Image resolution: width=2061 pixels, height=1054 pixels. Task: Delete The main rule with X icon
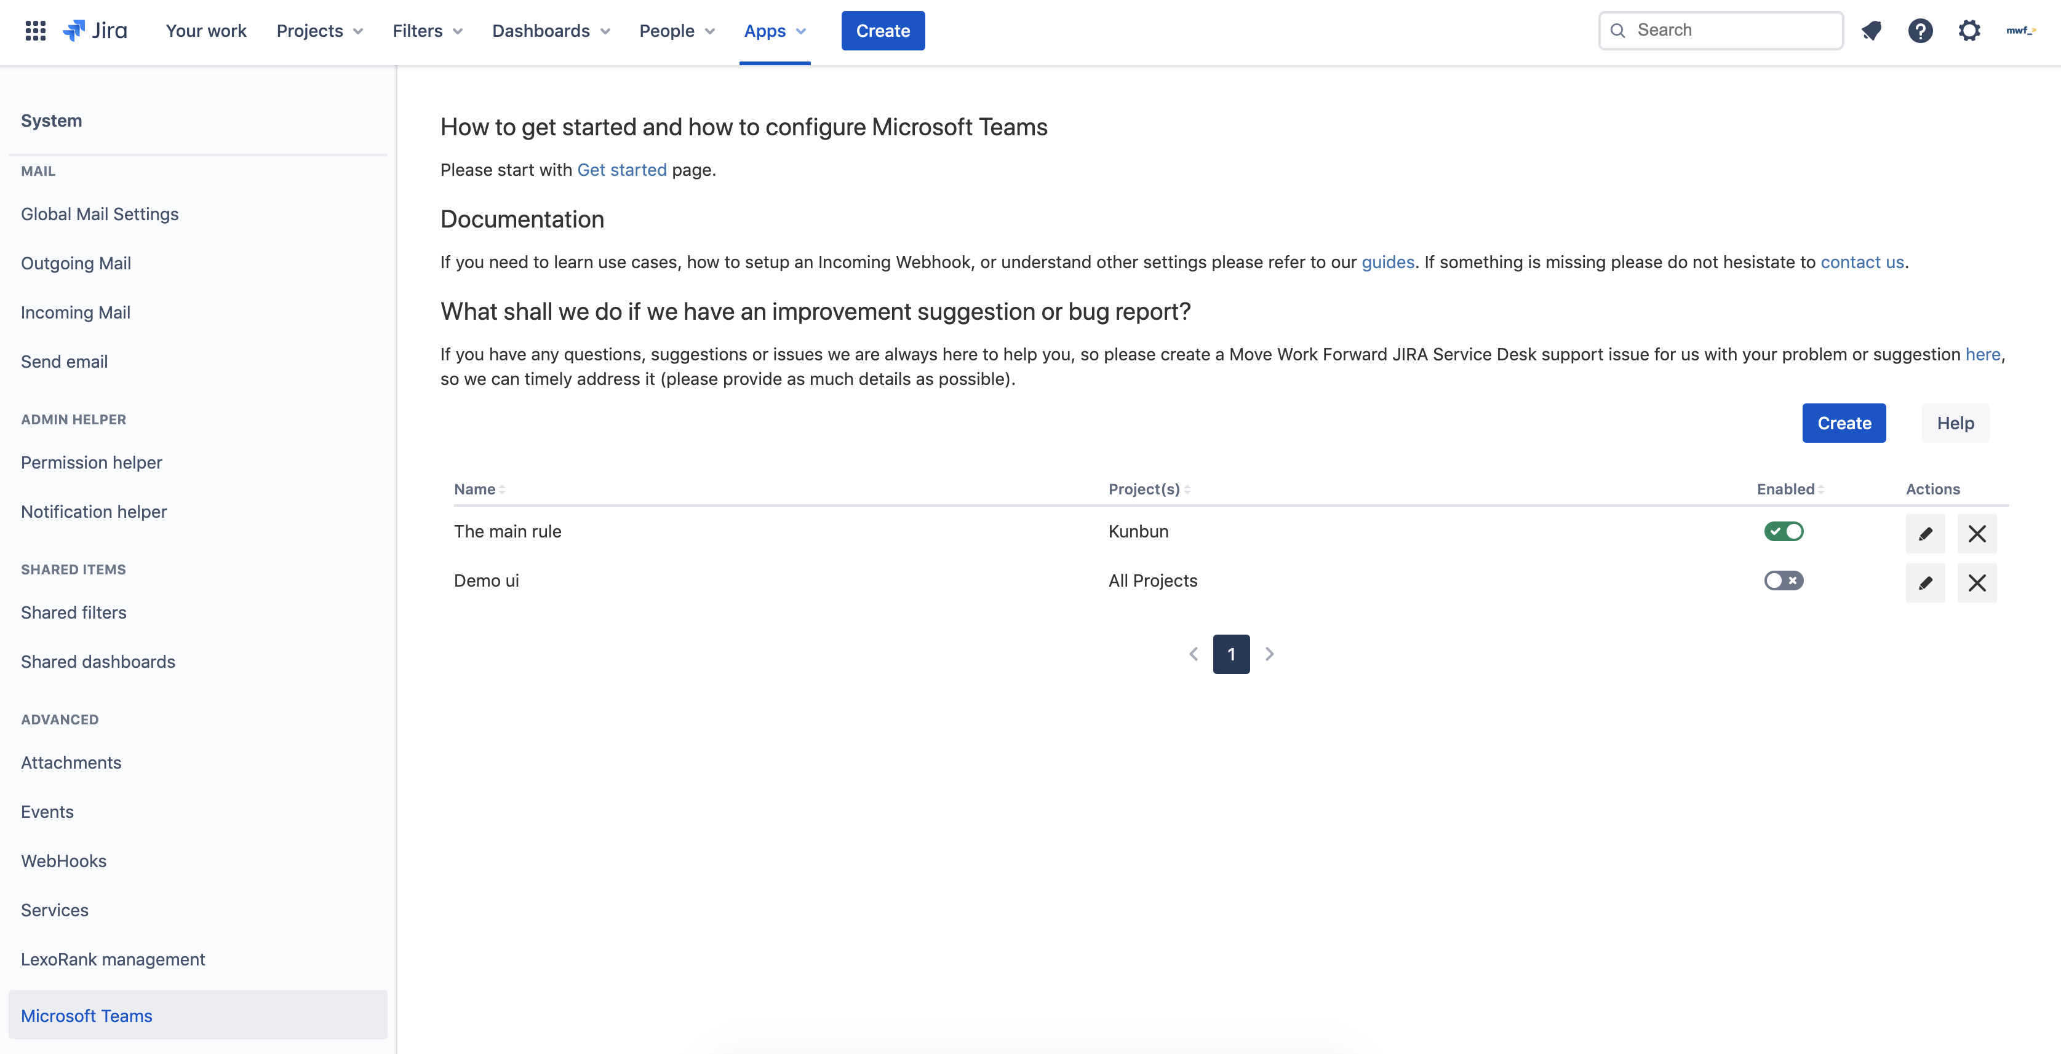(1976, 533)
